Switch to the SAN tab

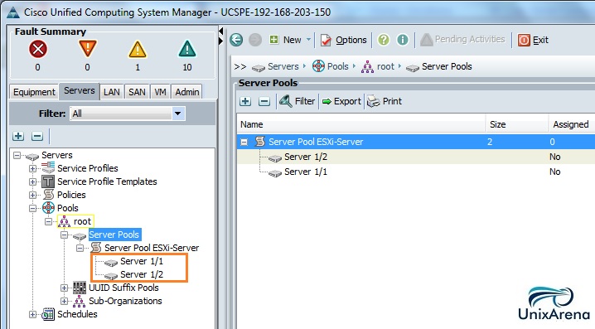click(137, 92)
